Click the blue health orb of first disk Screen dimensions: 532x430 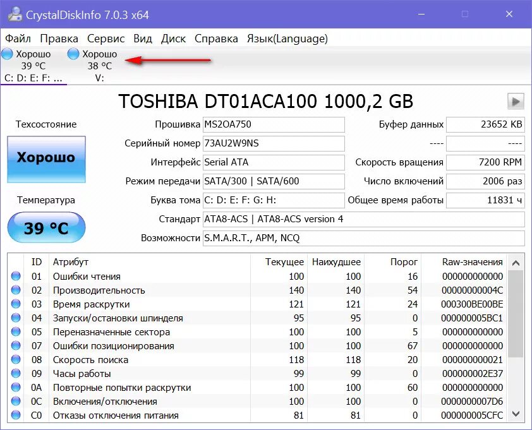[x=7, y=54]
